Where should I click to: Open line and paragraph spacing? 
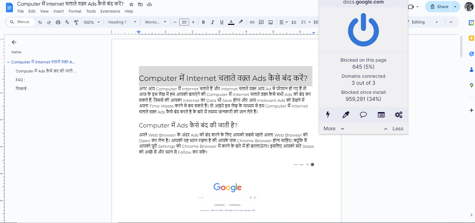click(x=294, y=22)
